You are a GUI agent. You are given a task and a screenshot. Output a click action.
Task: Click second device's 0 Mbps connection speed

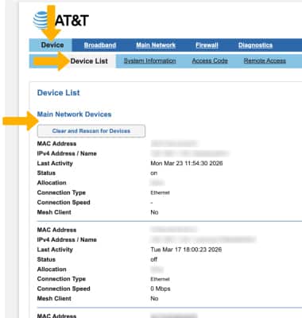coord(161,289)
